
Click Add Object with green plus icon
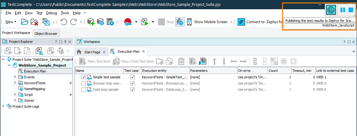pyautogui.click(x=91, y=22)
